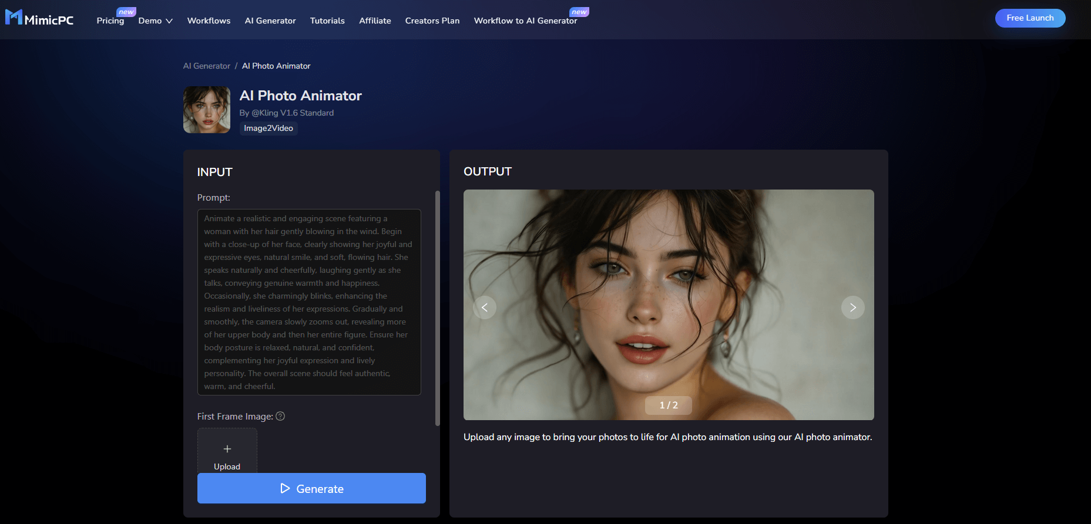Open the Pricing menu item
The image size is (1091, 524).
point(110,21)
